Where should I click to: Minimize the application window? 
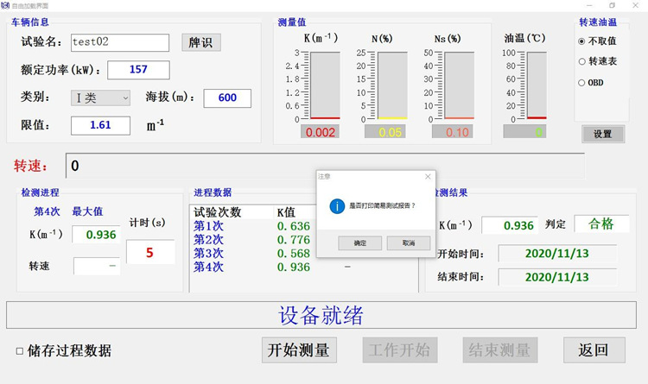(589, 5)
